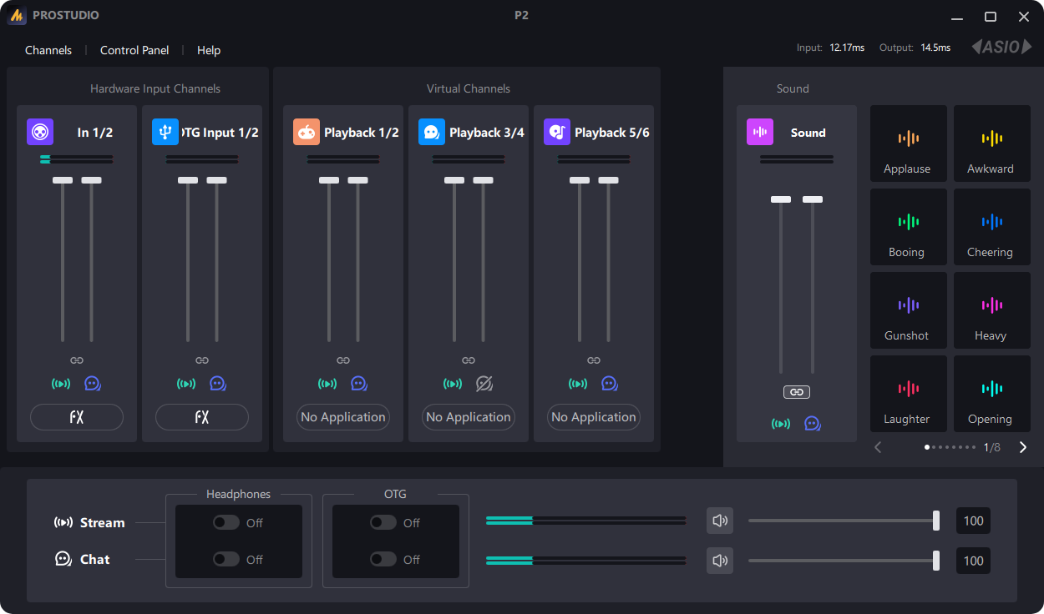
Task: Choose application for Playback 5/6
Action: [594, 417]
